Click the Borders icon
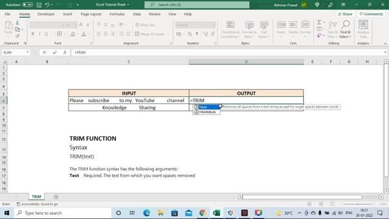Screen dimensions: 389x219 60,34
